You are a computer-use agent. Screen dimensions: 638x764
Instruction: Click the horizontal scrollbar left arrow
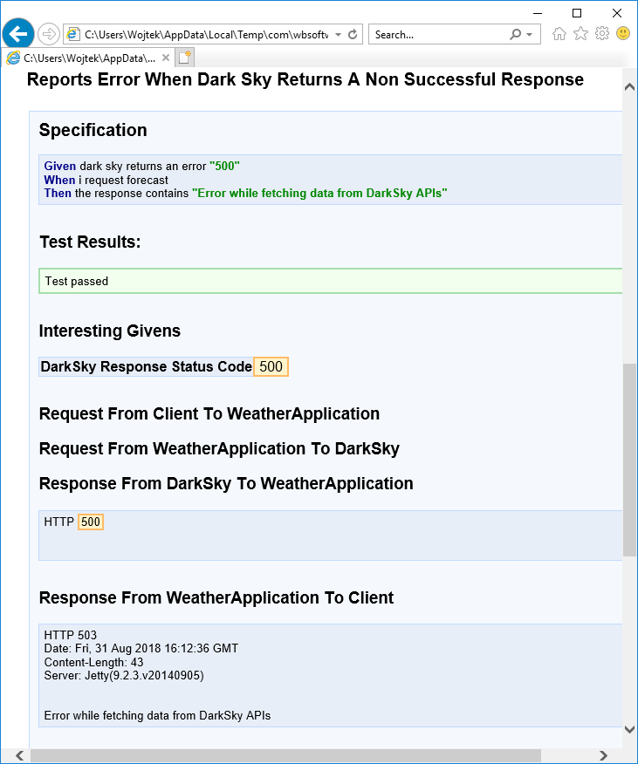pyautogui.click(x=19, y=756)
